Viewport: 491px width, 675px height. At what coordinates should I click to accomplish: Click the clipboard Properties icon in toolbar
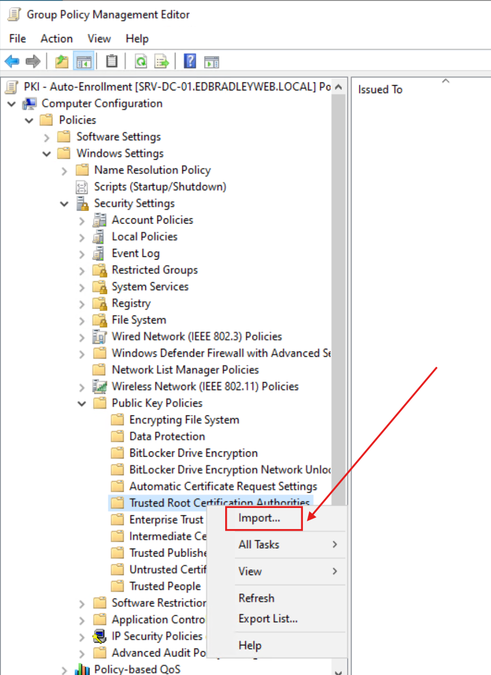click(111, 61)
